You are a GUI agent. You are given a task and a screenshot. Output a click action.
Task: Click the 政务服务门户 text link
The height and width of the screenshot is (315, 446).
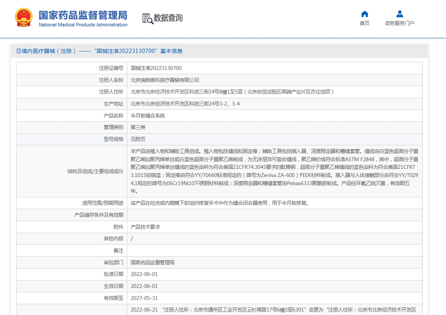click(400, 23)
